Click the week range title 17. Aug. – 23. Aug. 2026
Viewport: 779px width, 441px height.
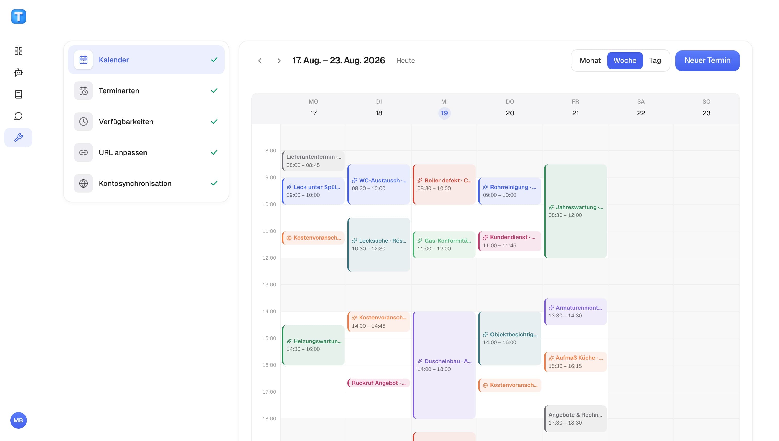pos(338,61)
